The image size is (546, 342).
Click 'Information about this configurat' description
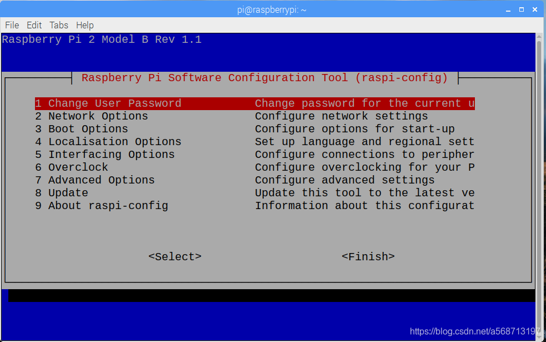(364, 206)
